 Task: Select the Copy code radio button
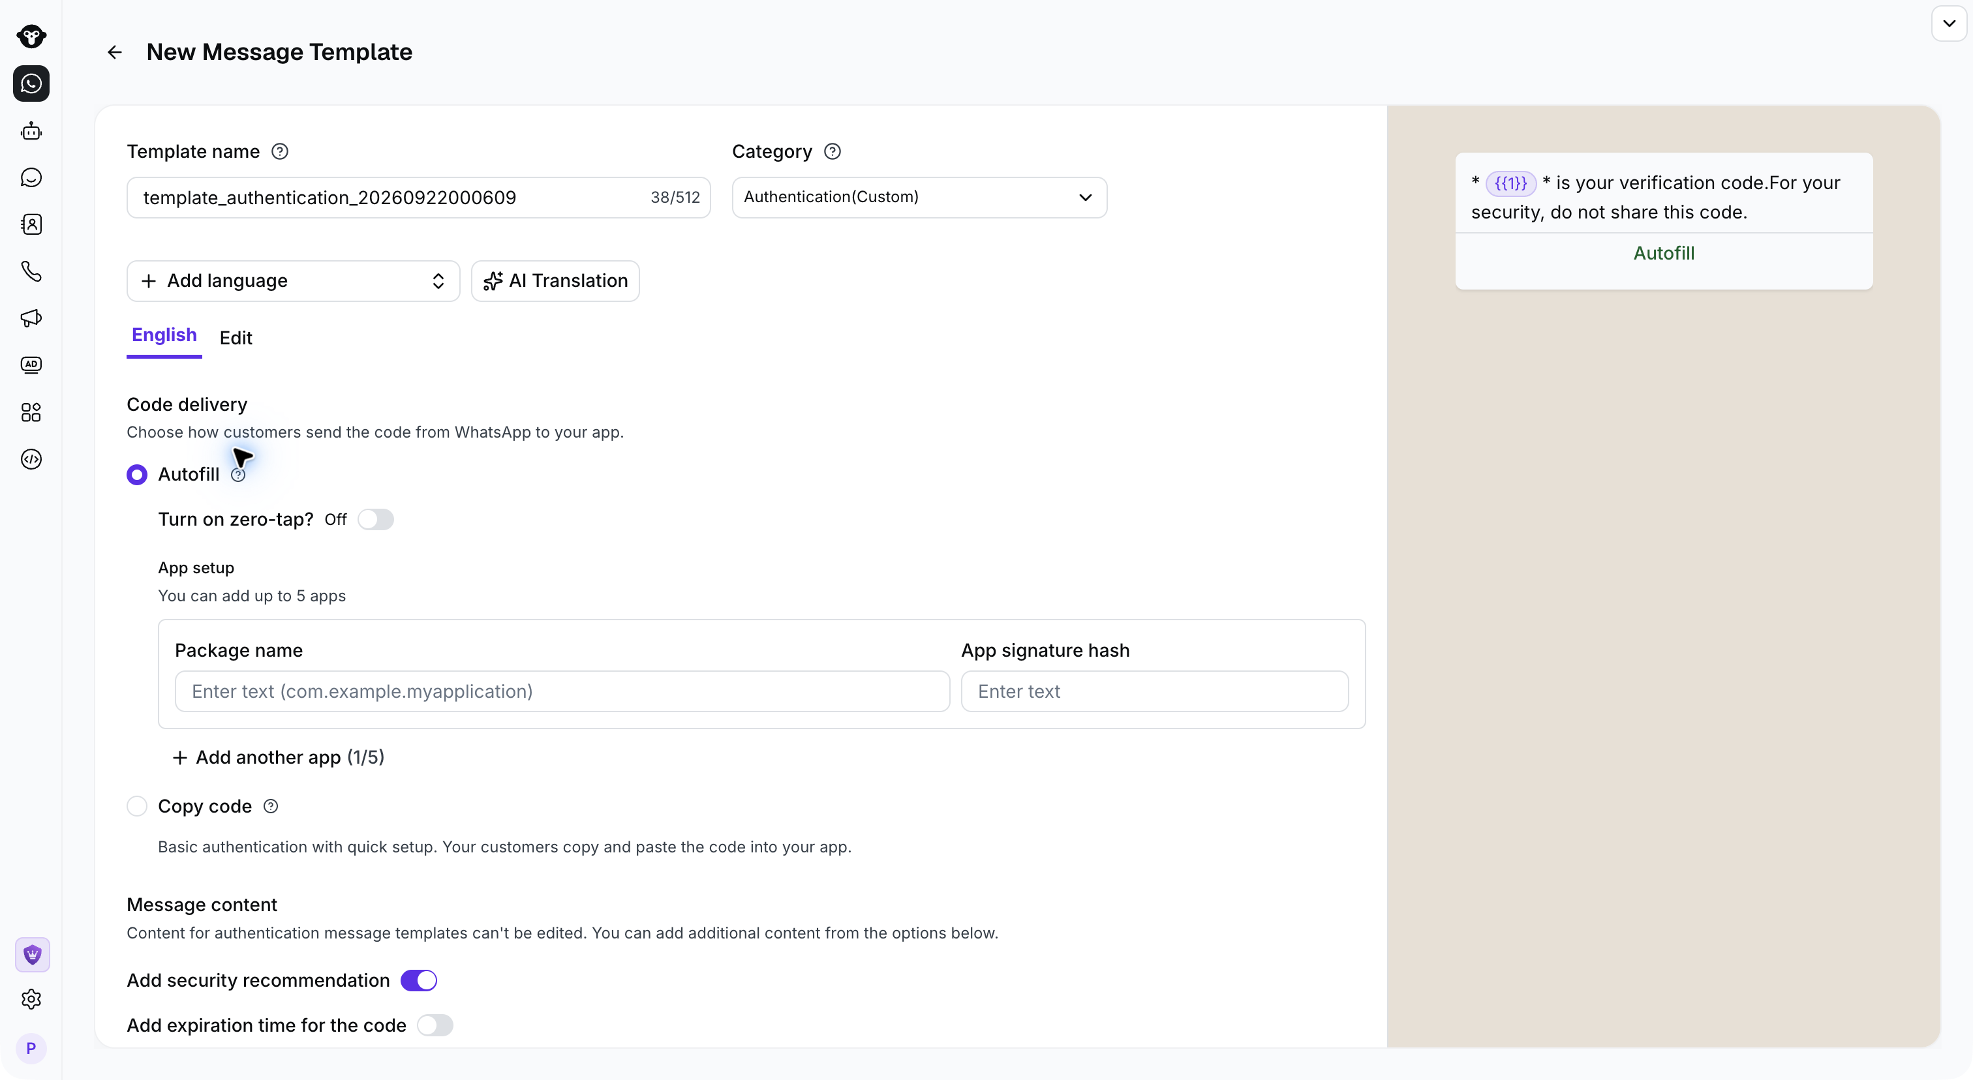137,806
